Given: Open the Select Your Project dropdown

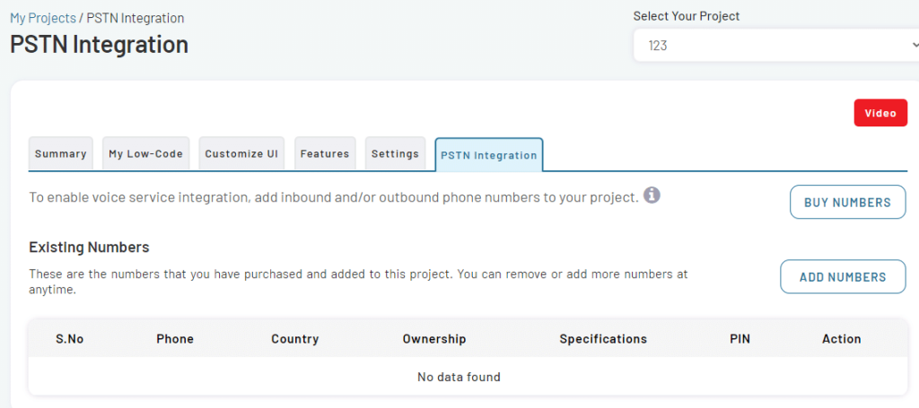Looking at the screenshot, I should [x=776, y=45].
